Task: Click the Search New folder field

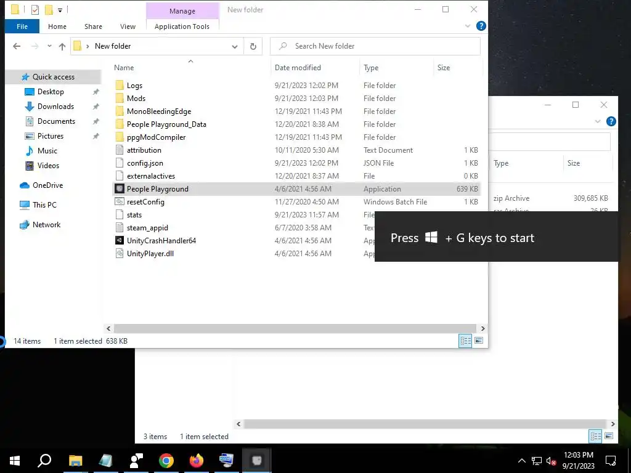Action: [375, 46]
